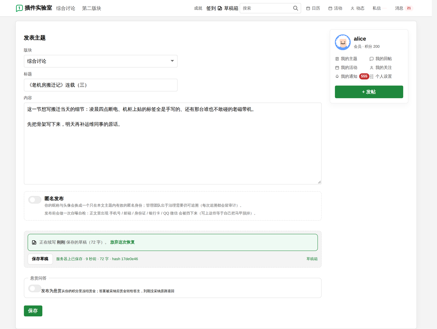The width and height of the screenshot is (437, 329).
Task: Focus the 标题 input field
Action: [x=101, y=85]
